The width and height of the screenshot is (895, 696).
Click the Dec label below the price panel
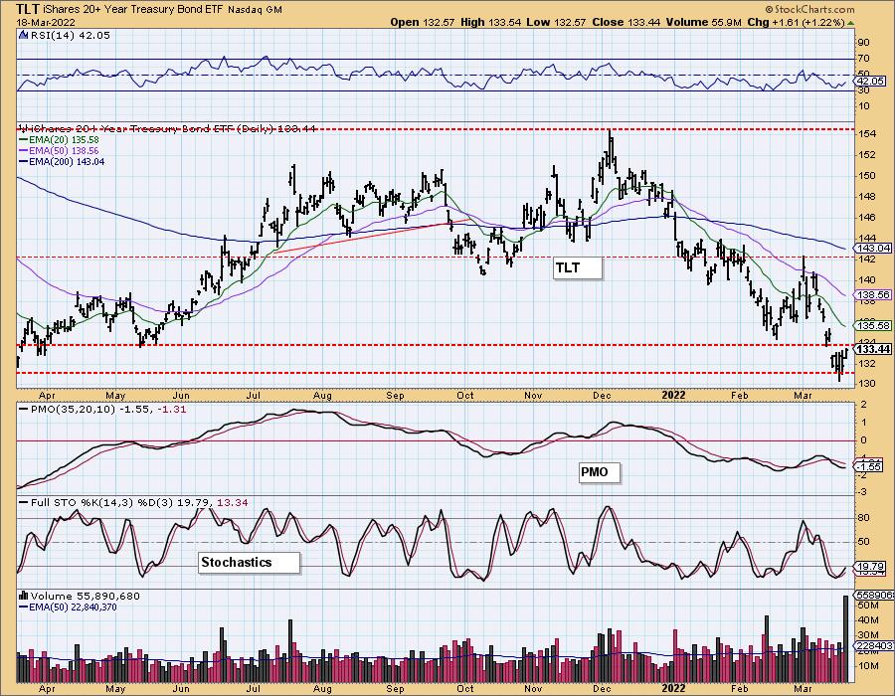[x=603, y=396]
